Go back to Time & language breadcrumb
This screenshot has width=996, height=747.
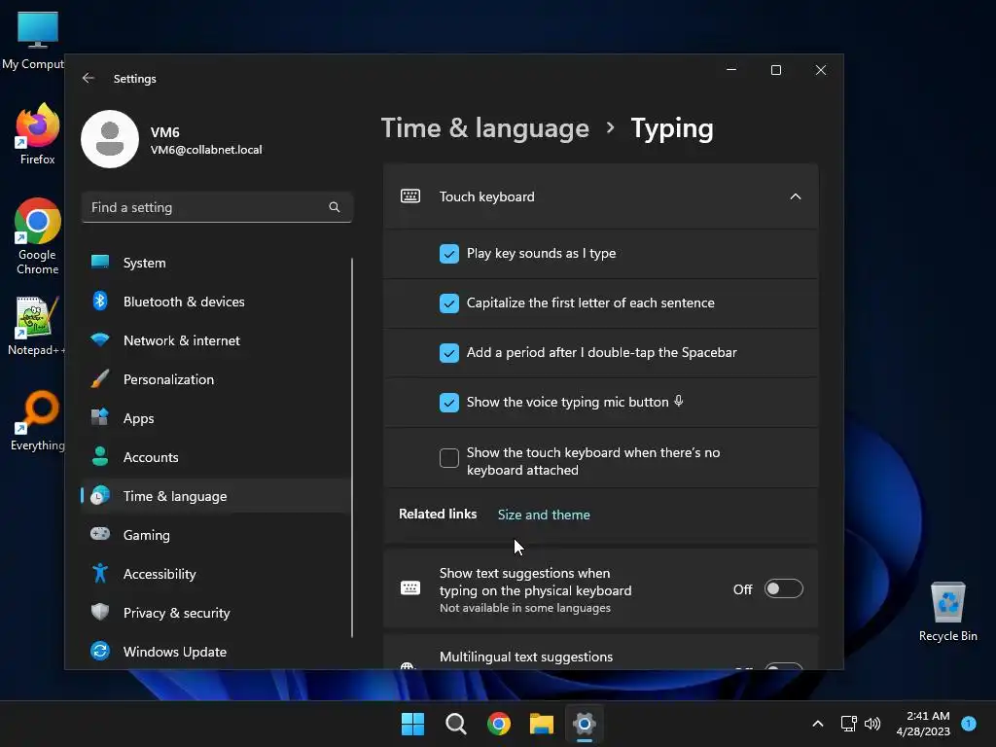(484, 128)
